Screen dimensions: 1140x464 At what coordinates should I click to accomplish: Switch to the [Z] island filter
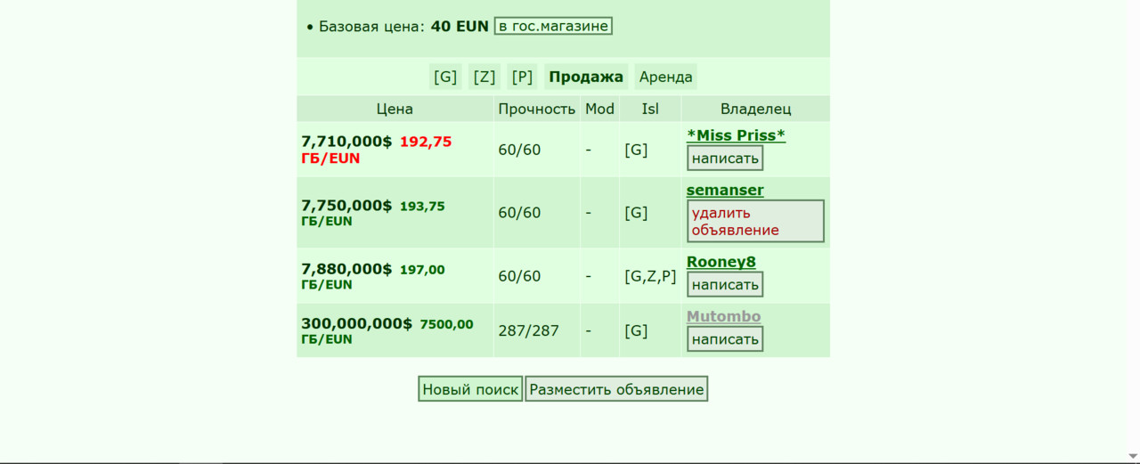[484, 77]
